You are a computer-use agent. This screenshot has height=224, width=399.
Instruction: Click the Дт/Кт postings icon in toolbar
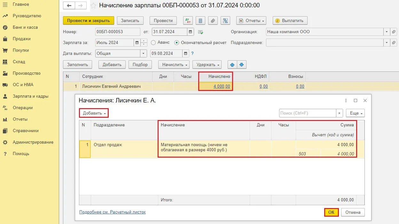tap(188, 20)
